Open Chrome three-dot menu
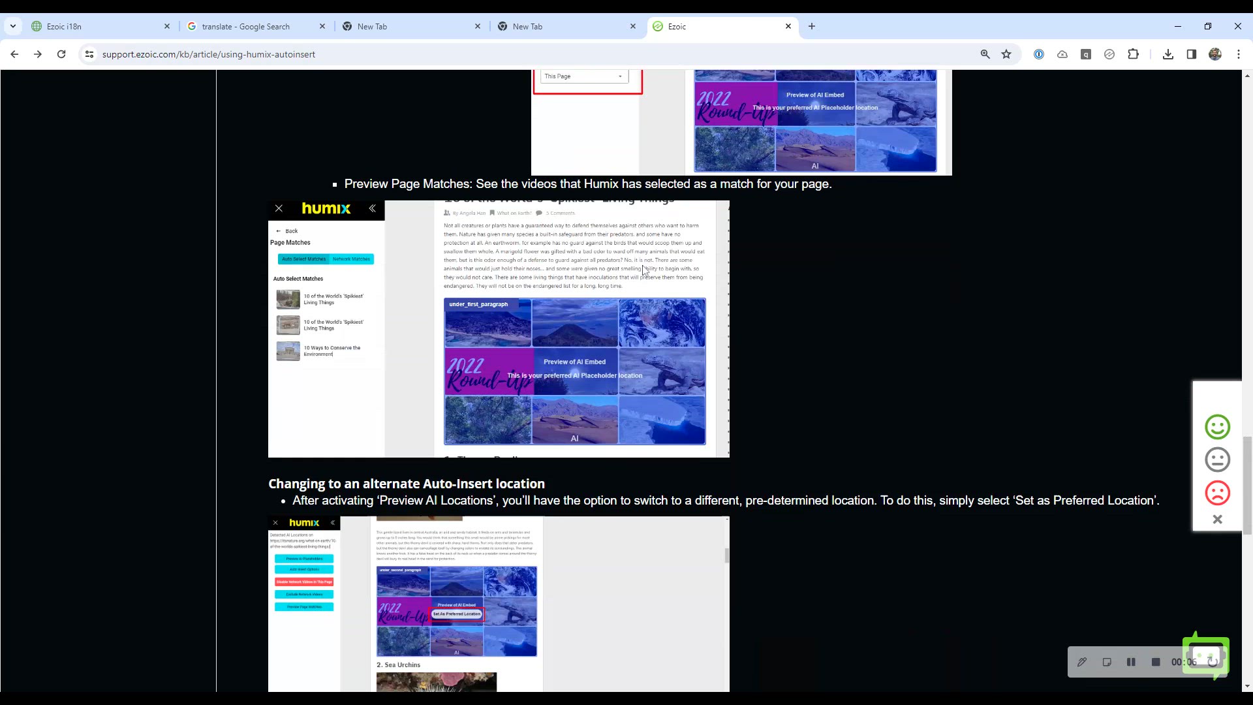The image size is (1253, 705). tap(1239, 54)
